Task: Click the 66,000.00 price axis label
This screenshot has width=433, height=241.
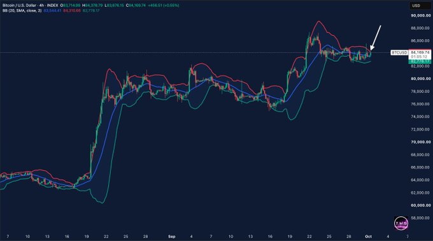Action: (420, 168)
